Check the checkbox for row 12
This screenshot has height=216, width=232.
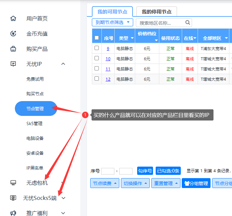click(x=97, y=78)
